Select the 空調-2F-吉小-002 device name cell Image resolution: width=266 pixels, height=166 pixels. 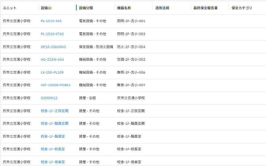[131, 59]
